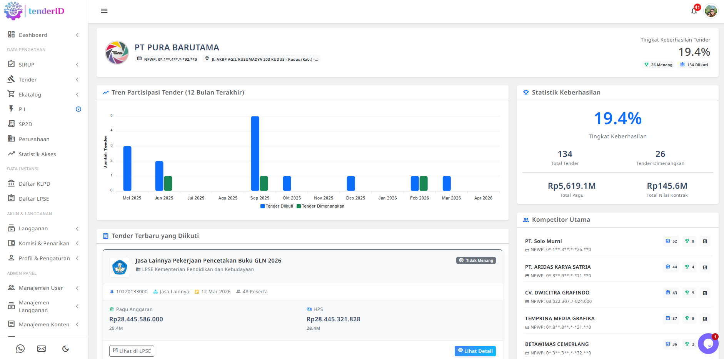Expand the Manajemen User chevron
The width and height of the screenshot is (724, 359).
77,288
